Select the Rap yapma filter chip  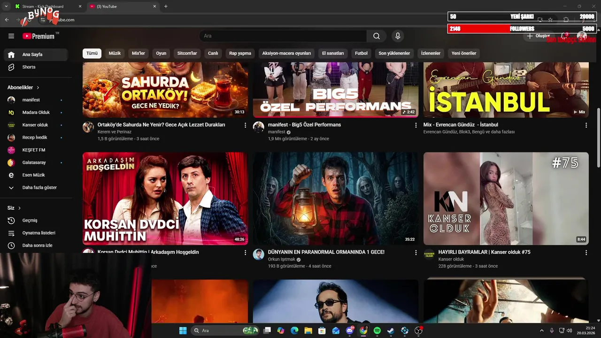coord(240,54)
